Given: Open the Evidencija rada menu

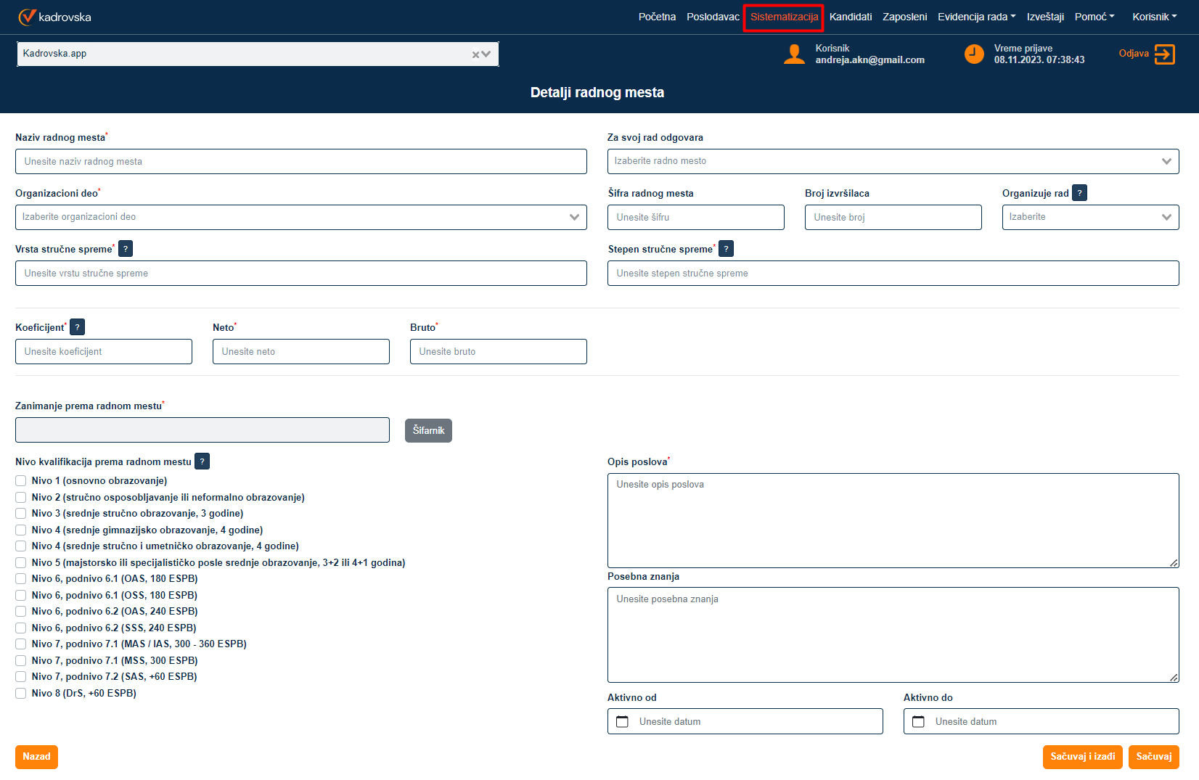Looking at the screenshot, I should tap(976, 17).
